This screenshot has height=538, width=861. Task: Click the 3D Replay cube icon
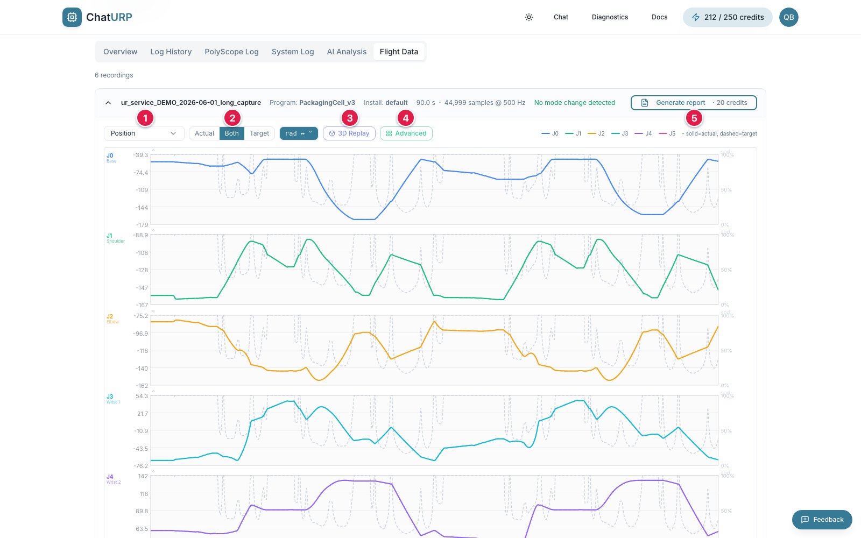(332, 133)
